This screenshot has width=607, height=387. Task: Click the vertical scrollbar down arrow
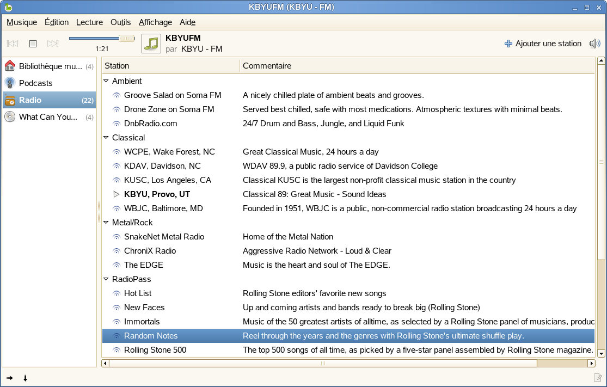[601, 353]
